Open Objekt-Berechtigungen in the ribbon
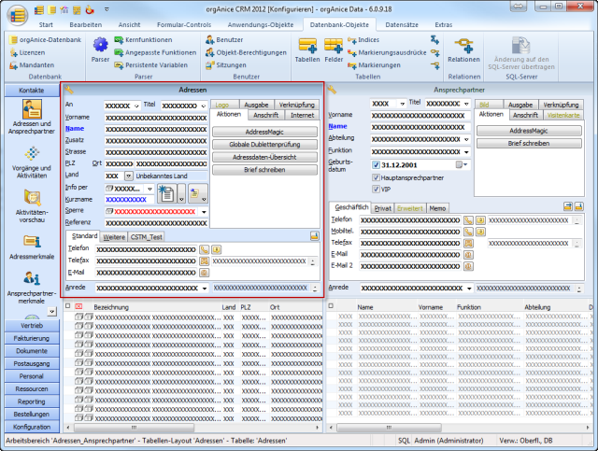 click(247, 52)
